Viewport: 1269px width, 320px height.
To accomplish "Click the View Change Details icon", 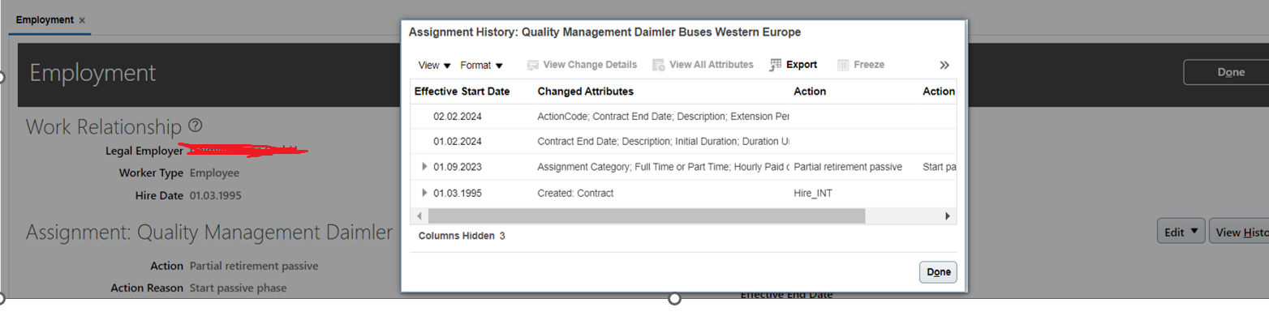I will pos(533,65).
